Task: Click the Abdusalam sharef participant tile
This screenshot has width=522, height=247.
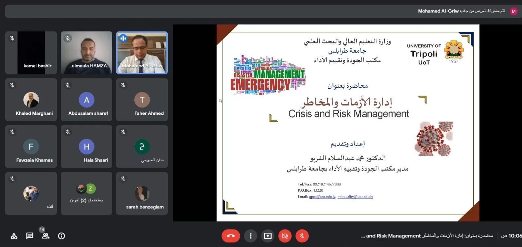Action: pos(87,100)
